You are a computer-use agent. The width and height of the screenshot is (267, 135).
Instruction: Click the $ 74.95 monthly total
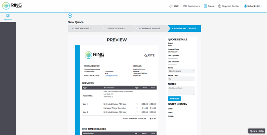[153, 119]
